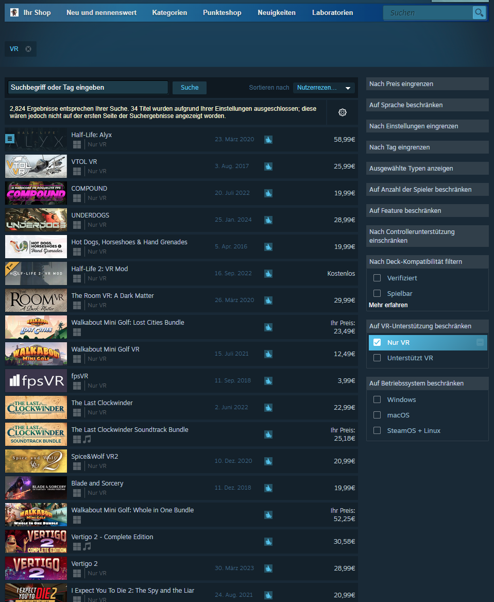The image size is (494, 602).
Task: Open the fpsVR capsule image
Action: pos(36,380)
